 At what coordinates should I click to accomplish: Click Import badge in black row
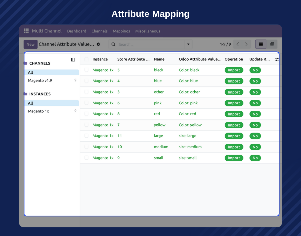[x=234, y=70]
